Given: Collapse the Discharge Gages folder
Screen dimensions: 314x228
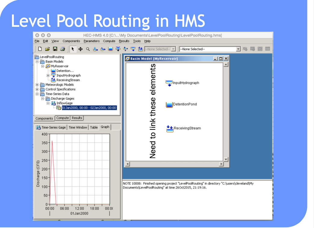Looking at the screenshot, I should pyautogui.click(x=43, y=98).
